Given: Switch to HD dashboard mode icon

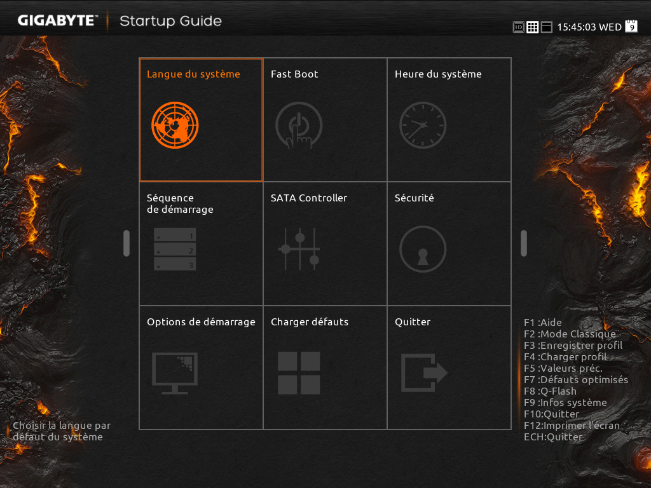Looking at the screenshot, I should [519, 27].
